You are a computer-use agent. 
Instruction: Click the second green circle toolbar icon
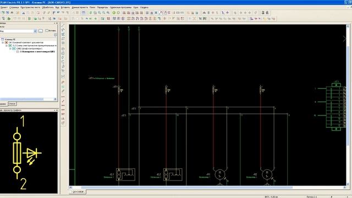[x=118, y=13]
